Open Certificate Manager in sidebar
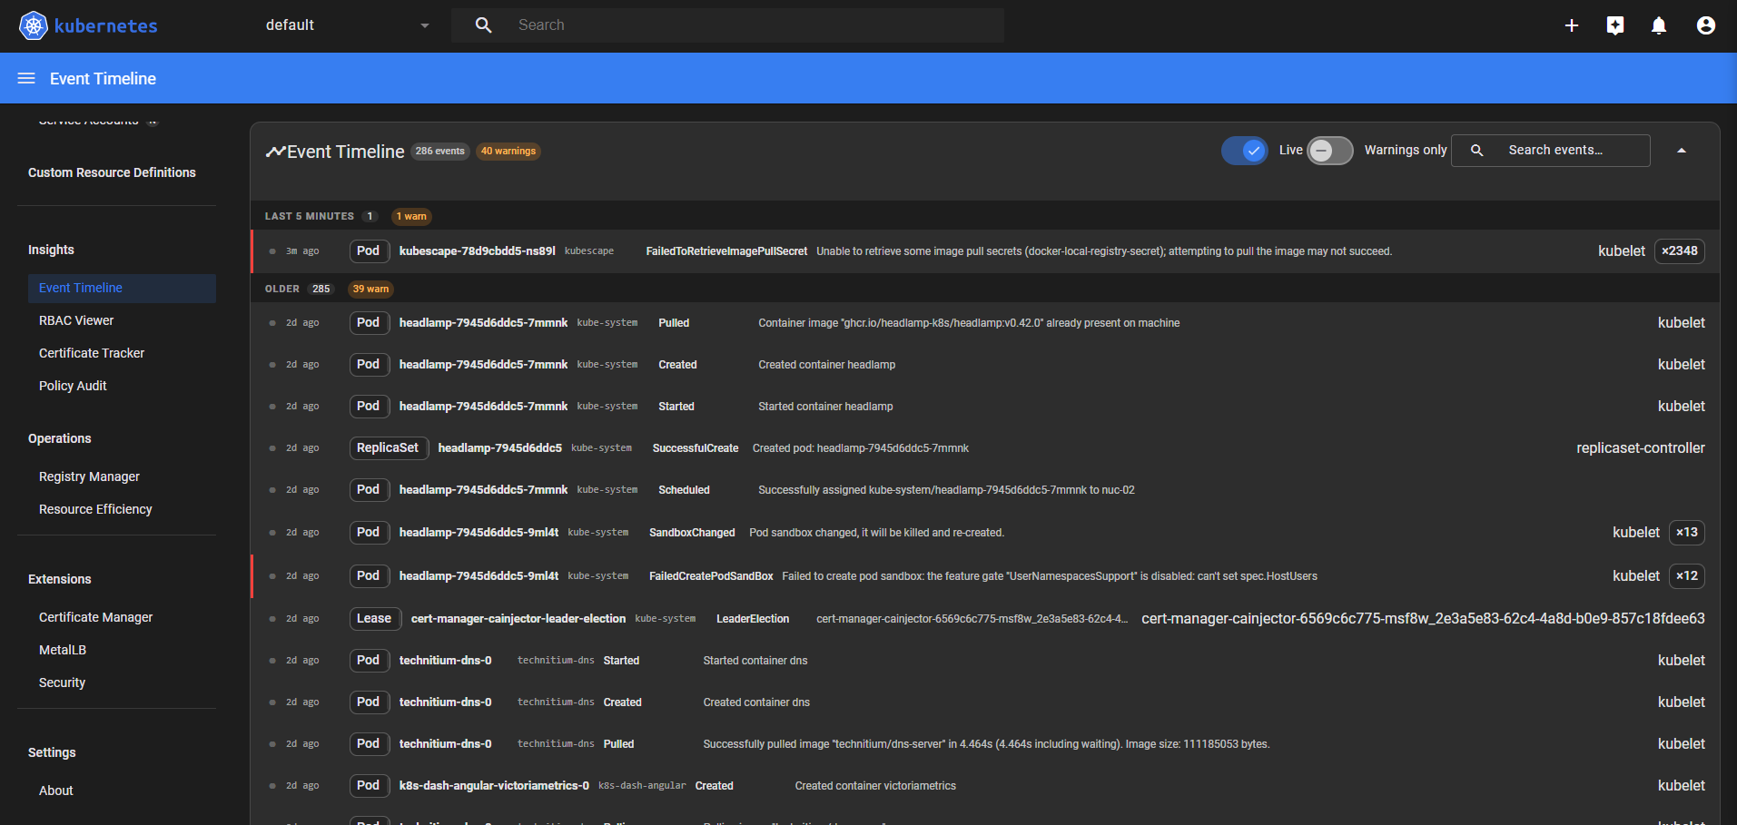Screen dimensions: 1737x825 click(95, 617)
